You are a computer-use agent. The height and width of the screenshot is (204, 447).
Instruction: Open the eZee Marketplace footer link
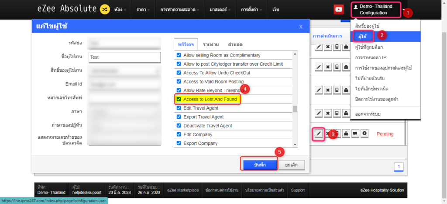183,190
